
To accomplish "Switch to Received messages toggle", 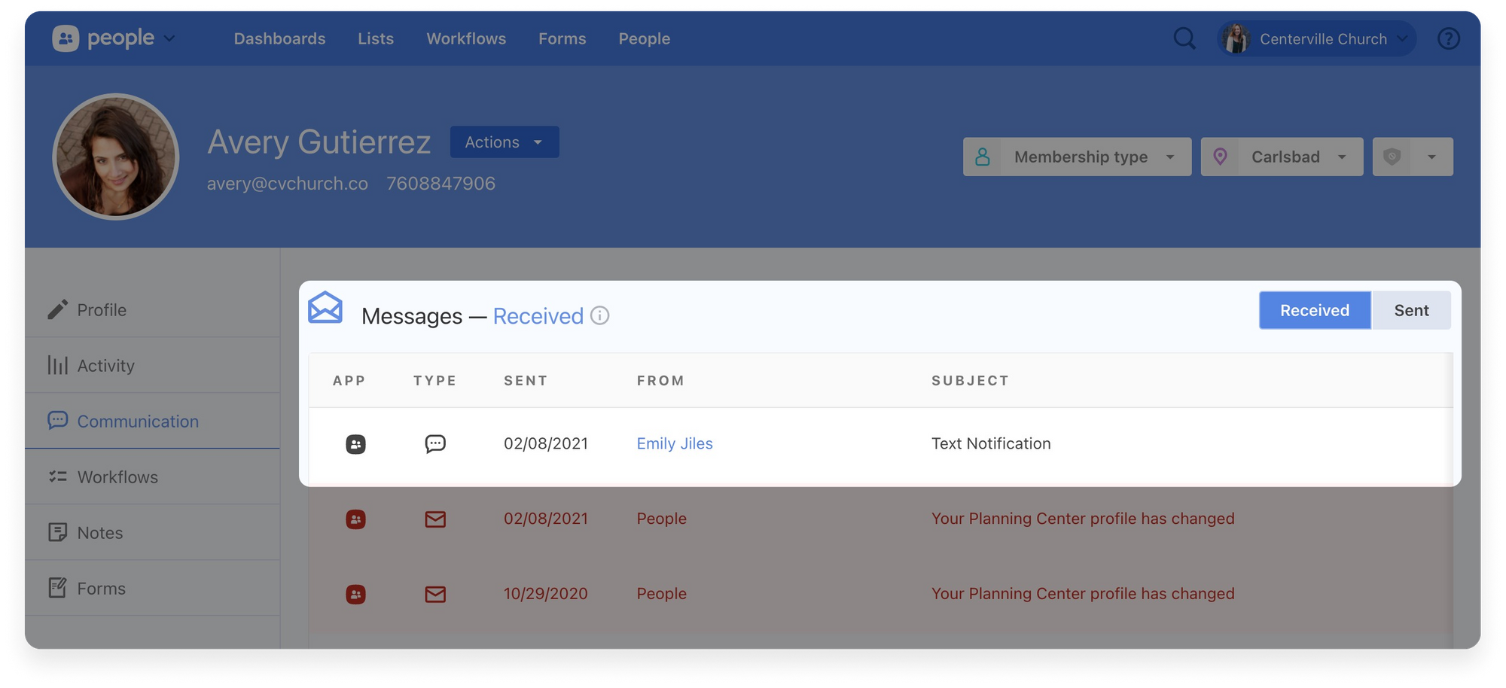I will 1314,310.
